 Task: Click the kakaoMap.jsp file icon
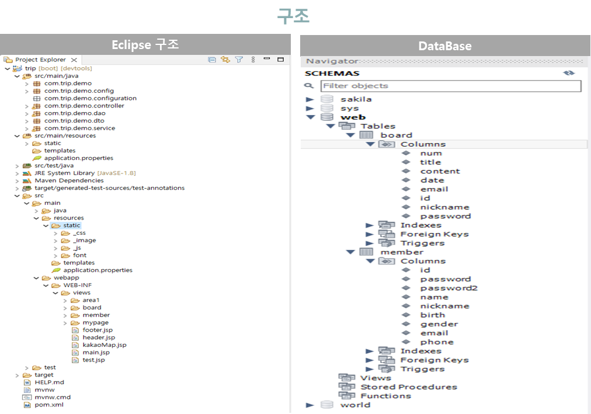coord(75,346)
